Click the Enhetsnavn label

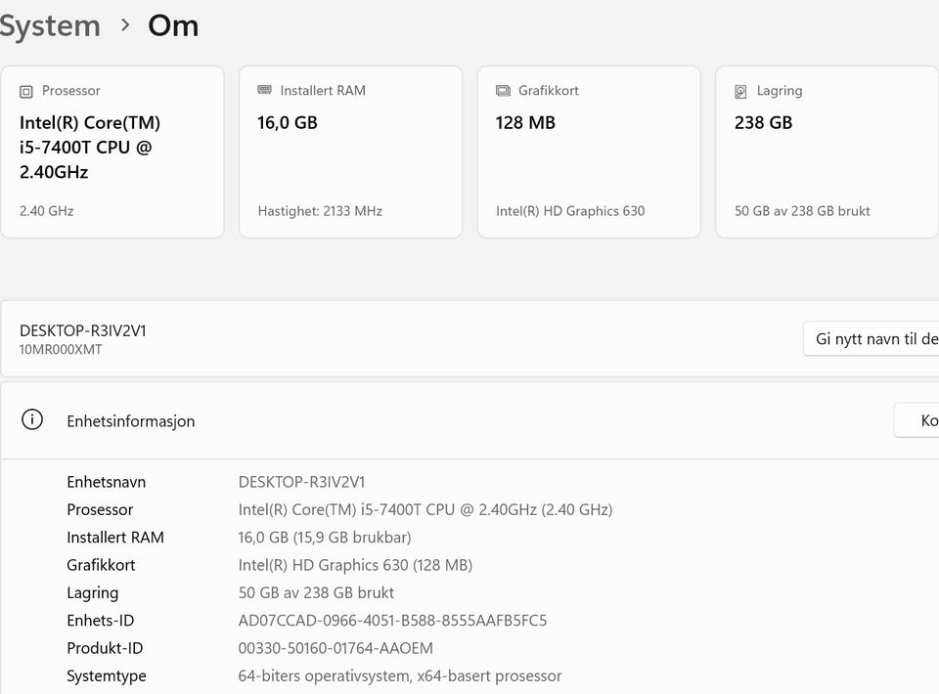(106, 482)
